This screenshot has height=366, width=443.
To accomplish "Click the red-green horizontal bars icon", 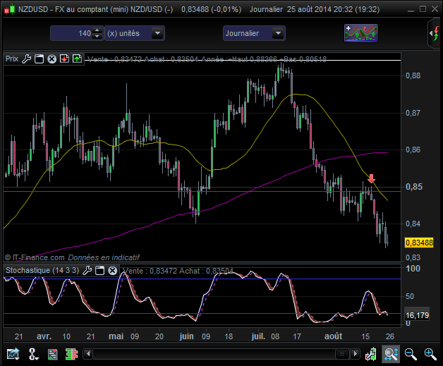I will click(x=71, y=354).
